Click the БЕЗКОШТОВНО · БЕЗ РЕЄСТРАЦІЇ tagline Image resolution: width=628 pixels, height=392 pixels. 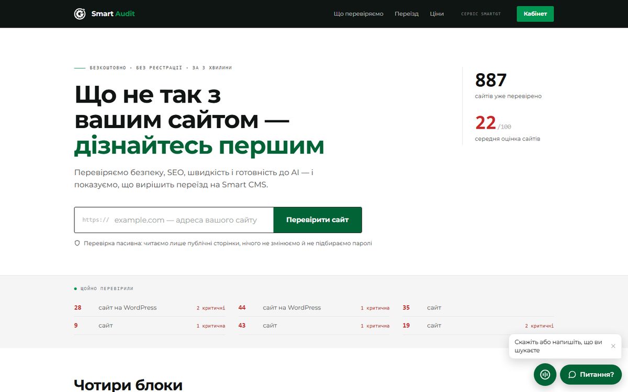tap(161, 68)
